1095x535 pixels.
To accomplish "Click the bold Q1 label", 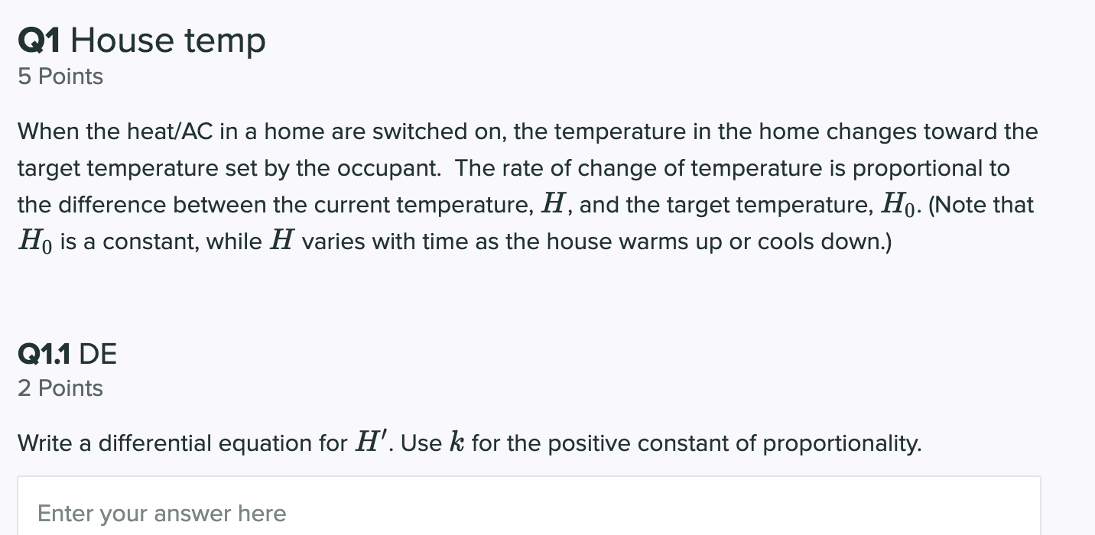I will click(39, 40).
